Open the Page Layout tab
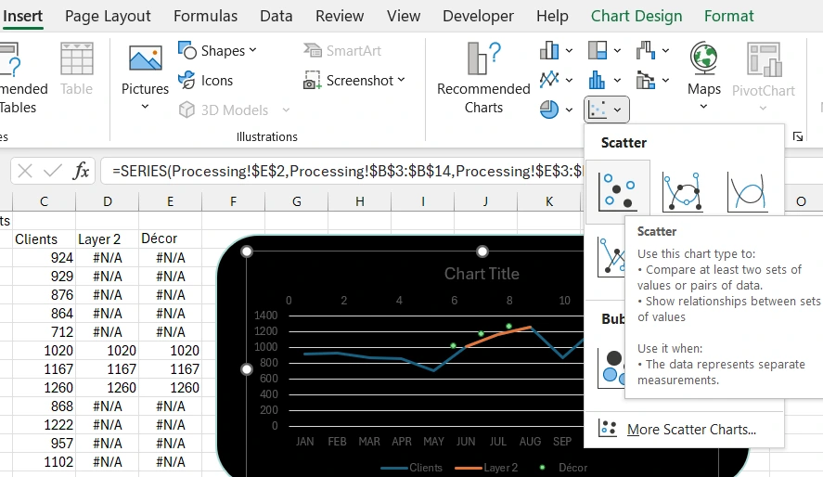The width and height of the screenshot is (823, 477). [108, 16]
